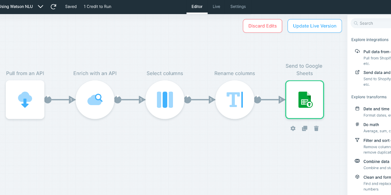391x195 pixels.
Task: Delete the Send to Google Sheets step
Action: (316, 128)
